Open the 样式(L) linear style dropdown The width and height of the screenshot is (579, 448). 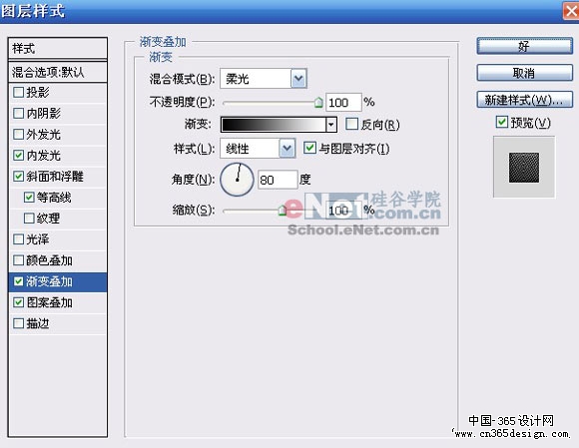pos(287,149)
